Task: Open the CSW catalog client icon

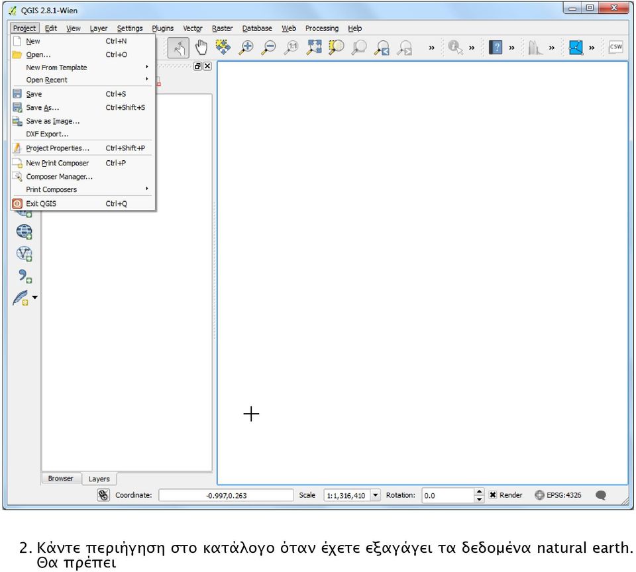Action: coord(615,47)
